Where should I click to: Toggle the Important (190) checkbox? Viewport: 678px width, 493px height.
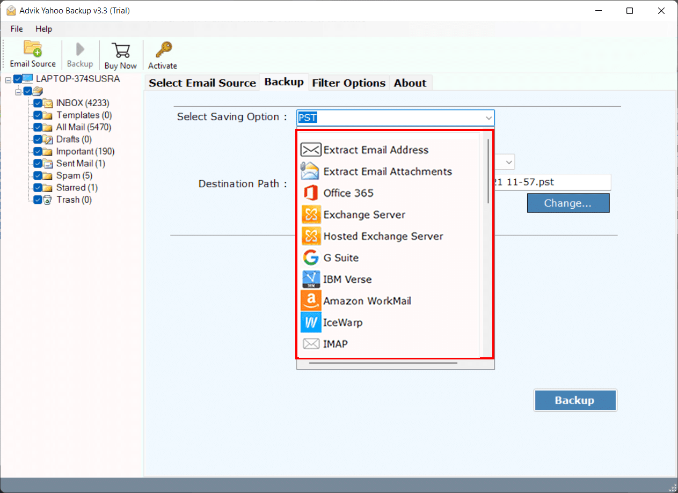point(38,151)
